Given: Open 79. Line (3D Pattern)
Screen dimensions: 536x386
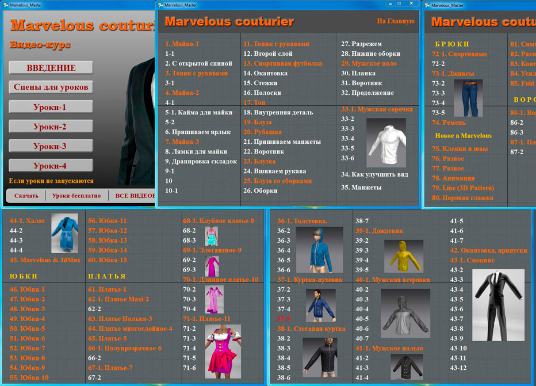Looking at the screenshot, I should tap(463, 188).
